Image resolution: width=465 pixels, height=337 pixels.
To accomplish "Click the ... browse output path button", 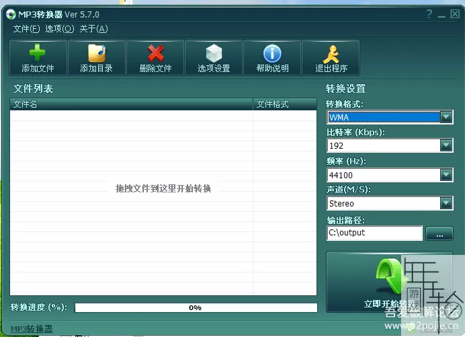I will (439, 233).
